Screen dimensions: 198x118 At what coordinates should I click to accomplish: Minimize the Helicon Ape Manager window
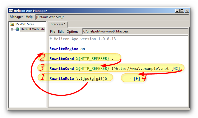[177, 11]
